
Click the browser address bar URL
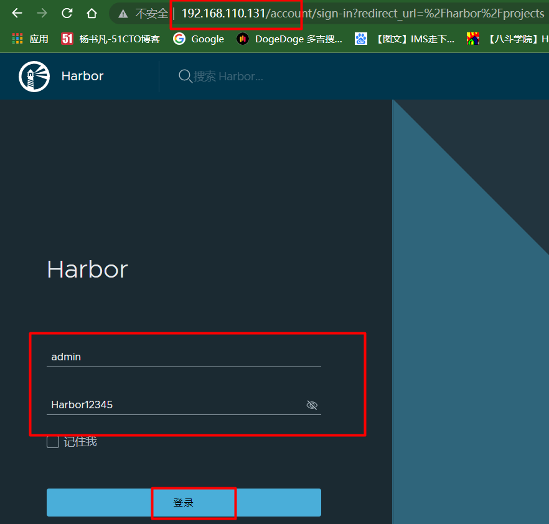pos(361,14)
